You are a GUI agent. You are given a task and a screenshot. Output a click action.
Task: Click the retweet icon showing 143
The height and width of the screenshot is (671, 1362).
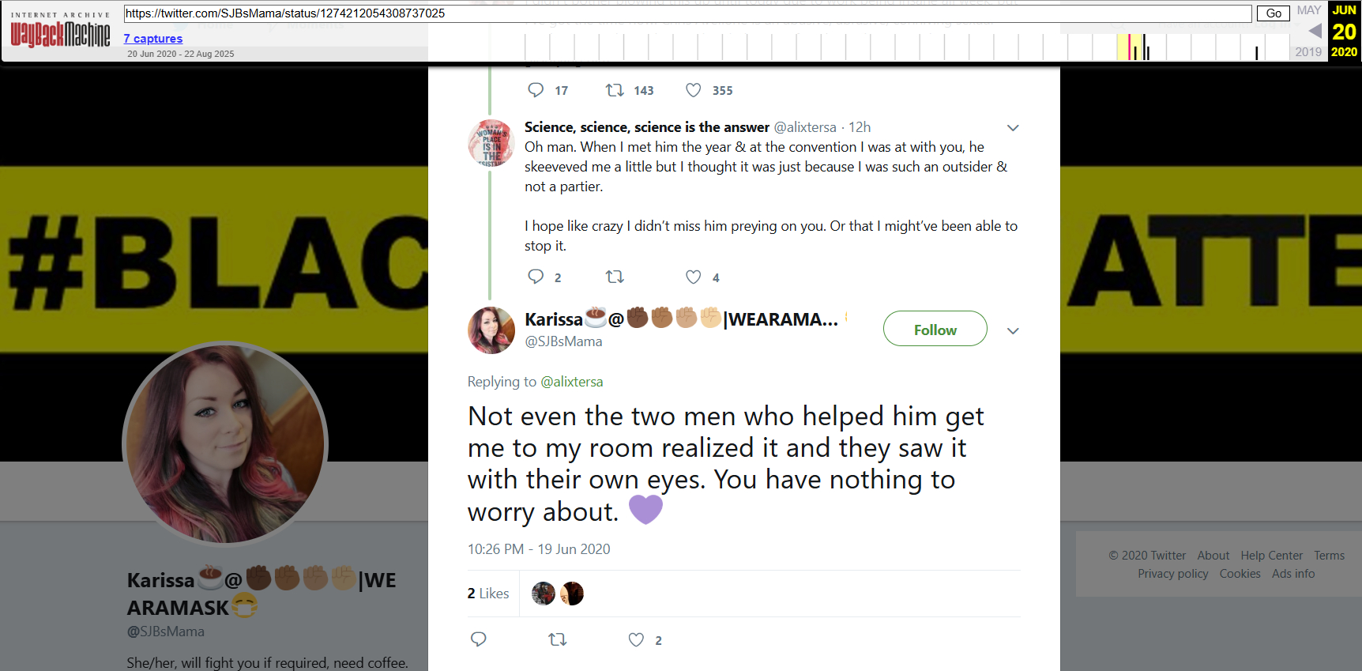coord(615,90)
